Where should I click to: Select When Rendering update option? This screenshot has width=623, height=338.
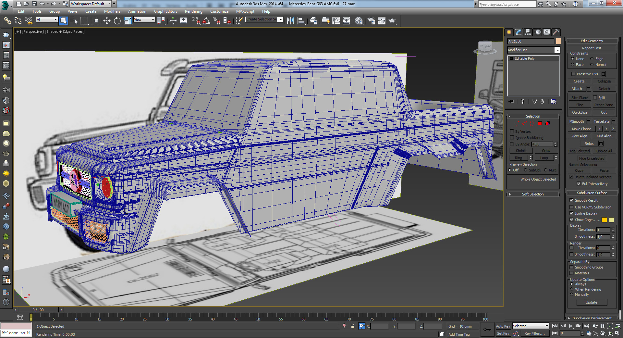[572, 289]
